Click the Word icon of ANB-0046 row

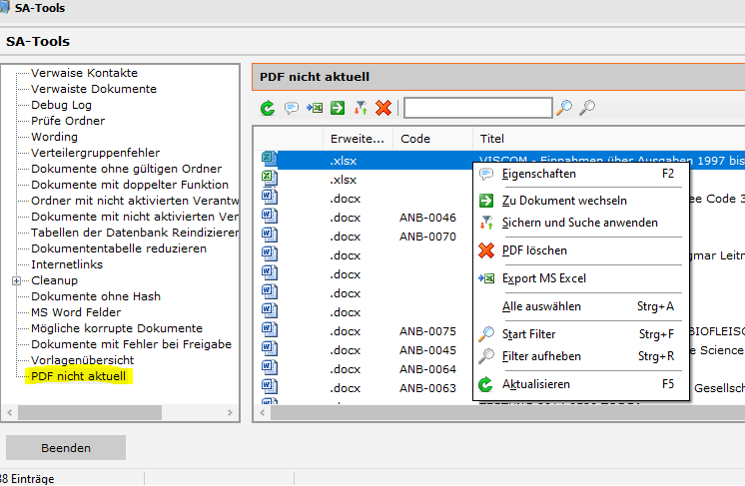[x=270, y=216]
